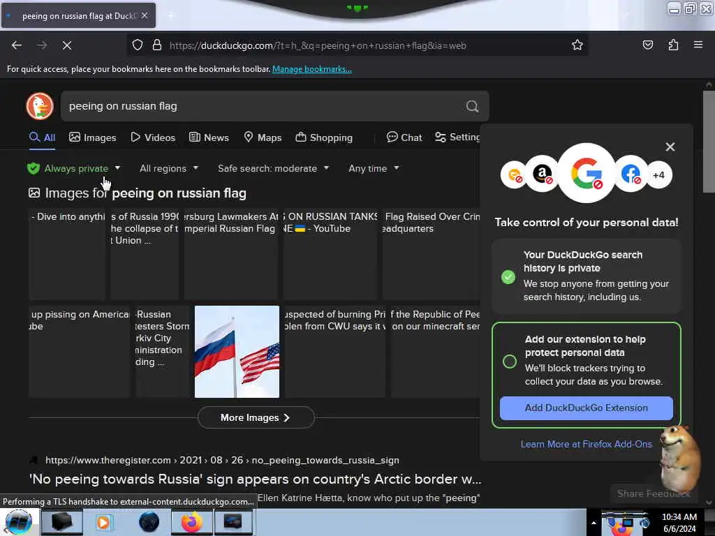Switch to the News tab
Viewport: 715px width, 536px height.
pos(209,137)
